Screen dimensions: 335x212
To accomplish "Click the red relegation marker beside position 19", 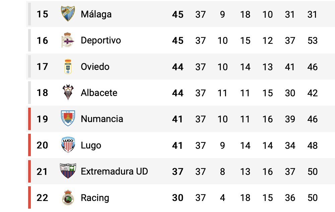I will pos(29,119).
